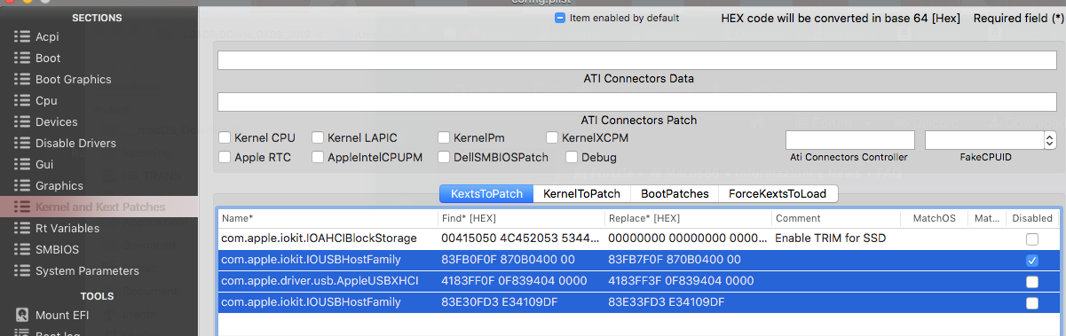
Task: Open the Graphics section
Action: click(x=59, y=185)
